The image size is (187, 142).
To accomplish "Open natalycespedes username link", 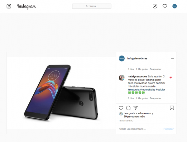I will tap(137, 76).
